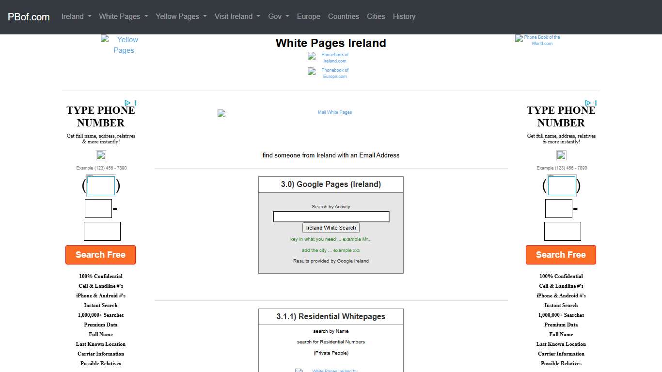This screenshot has width=662, height=372.
Task: Click the Mail White Pages image icon
Action: click(221, 113)
